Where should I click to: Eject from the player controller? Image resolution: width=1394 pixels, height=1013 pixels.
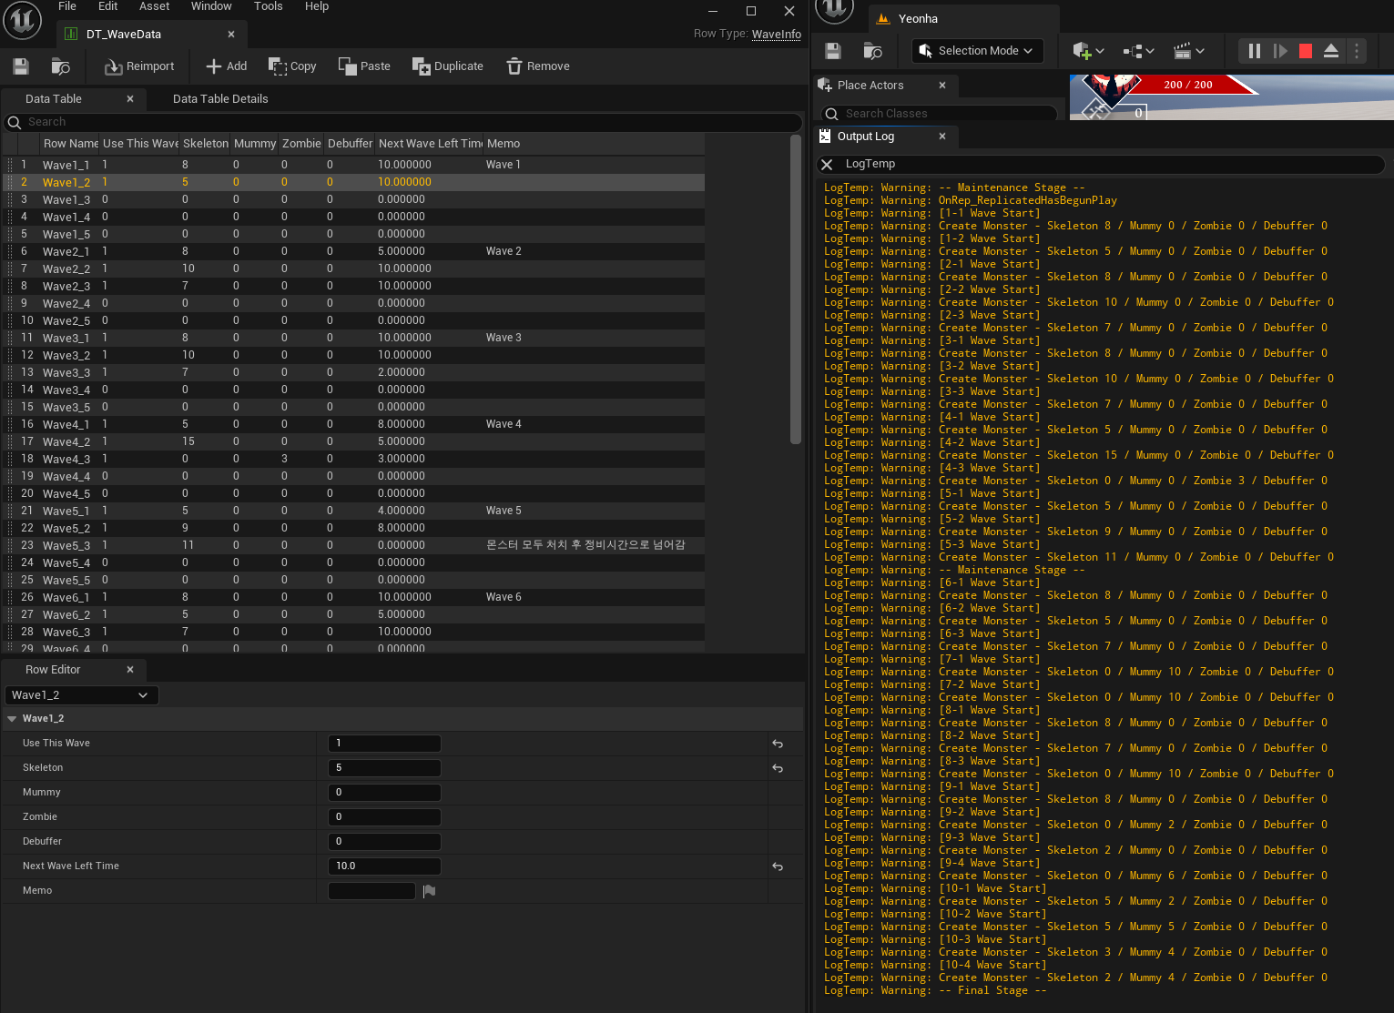(x=1331, y=51)
